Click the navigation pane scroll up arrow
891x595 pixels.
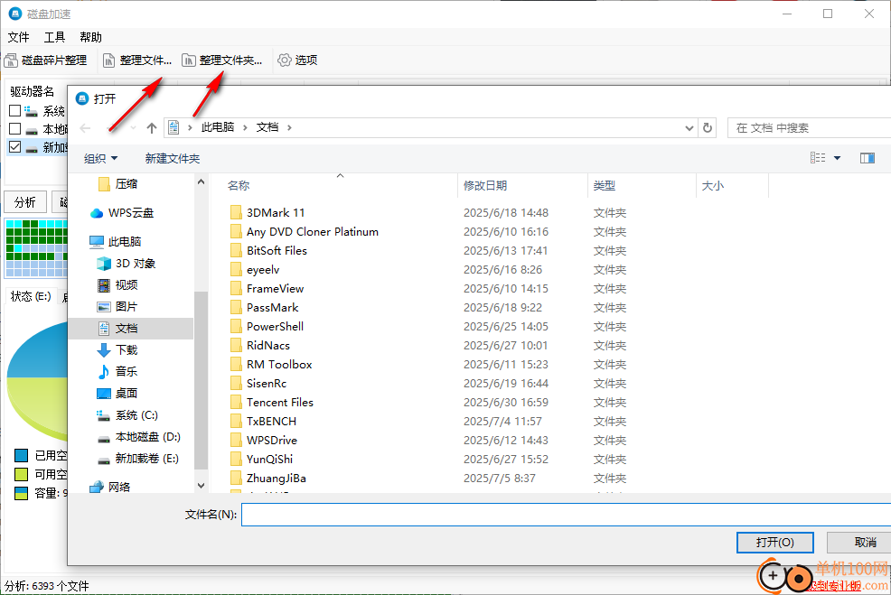tap(201, 181)
